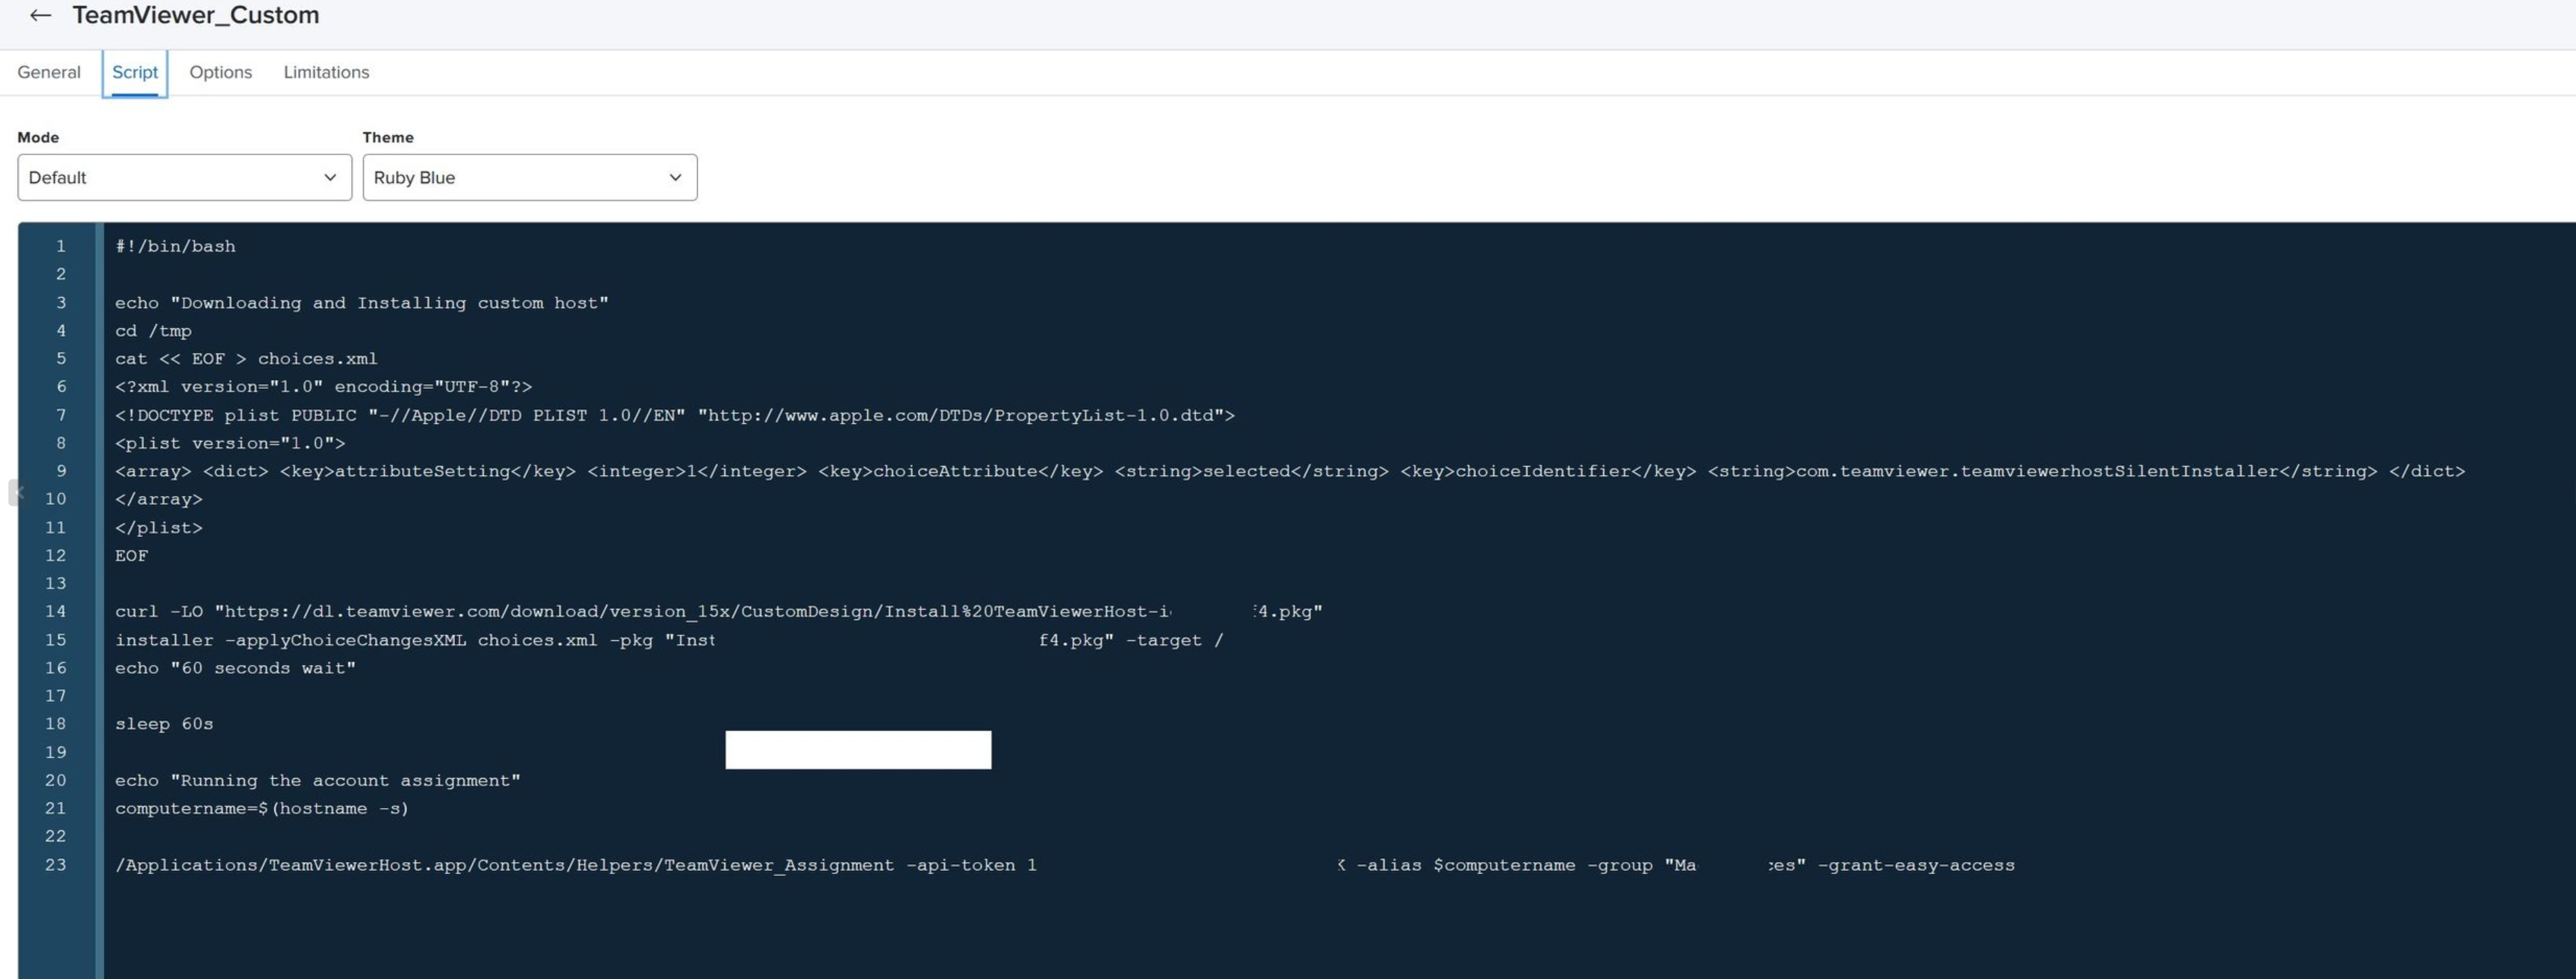Expand the Theme dropdown showing Ruby Blue

pos(530,177)
